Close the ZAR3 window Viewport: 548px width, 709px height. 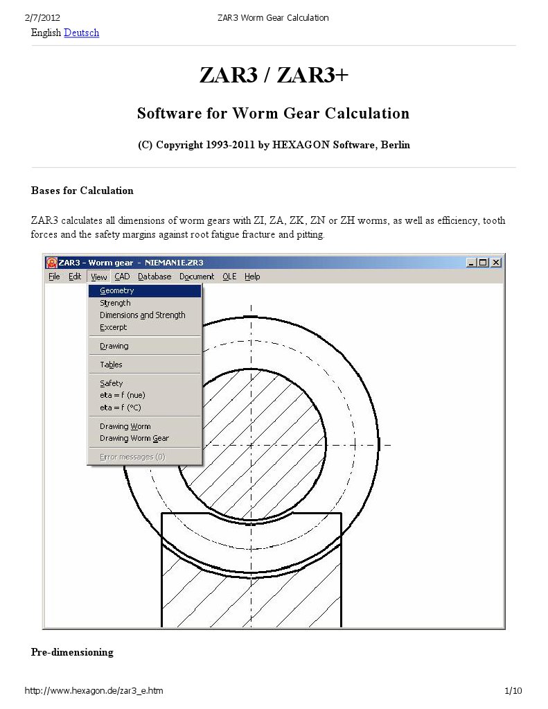[x=496, y=263]
